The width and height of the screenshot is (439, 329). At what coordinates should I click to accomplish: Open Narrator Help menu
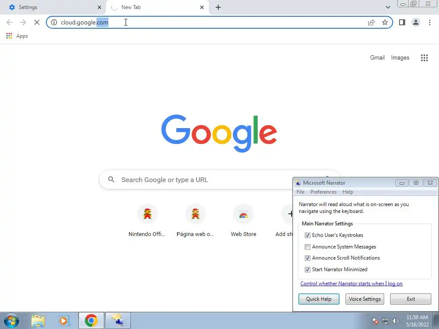(x=348, y=192)
